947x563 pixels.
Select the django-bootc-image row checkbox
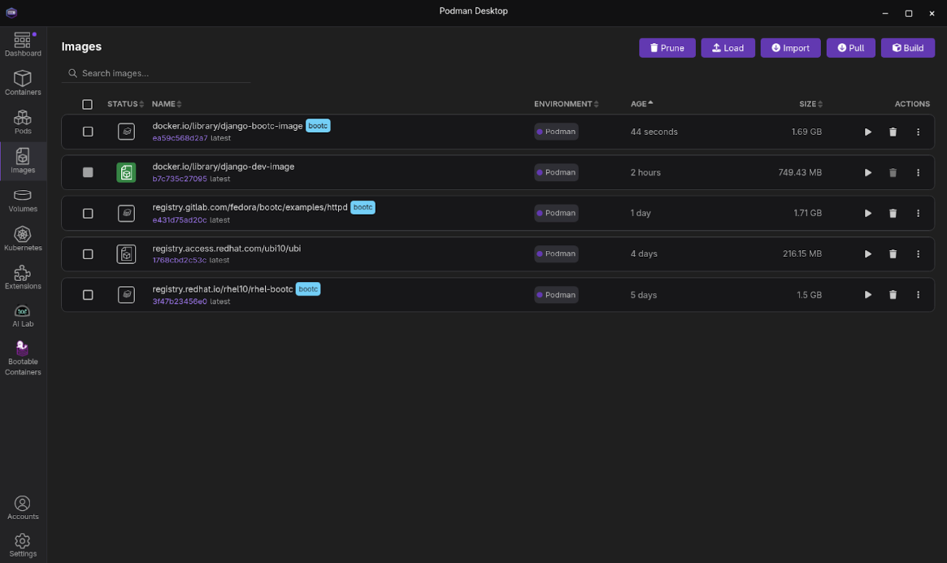[88, 132]
